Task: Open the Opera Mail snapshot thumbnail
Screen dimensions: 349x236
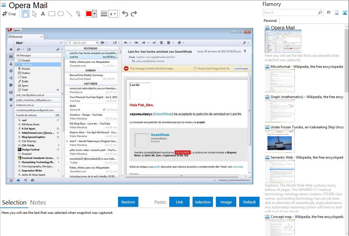Action: coord(283,41)
